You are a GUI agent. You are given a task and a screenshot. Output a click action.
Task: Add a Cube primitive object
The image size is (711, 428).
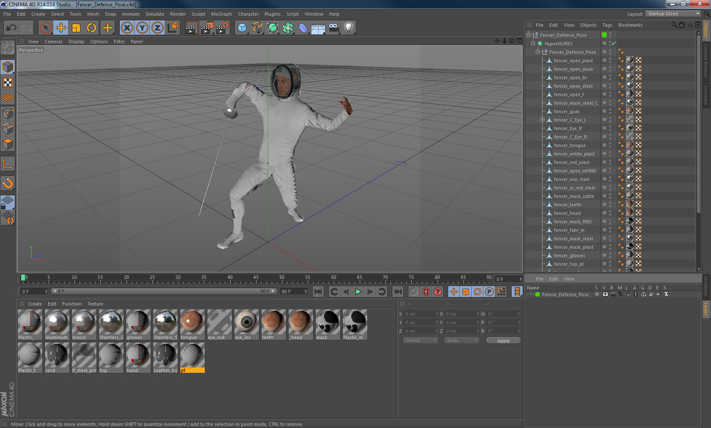click(x=242, y=28)
